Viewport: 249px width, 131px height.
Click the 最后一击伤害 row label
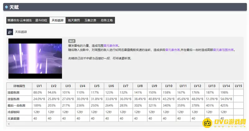[19, 105]
